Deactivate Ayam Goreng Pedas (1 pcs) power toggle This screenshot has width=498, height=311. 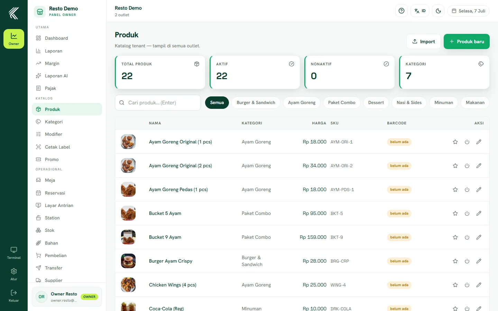467,190
